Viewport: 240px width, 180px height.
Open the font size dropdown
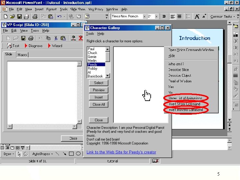tap(156, 16)
